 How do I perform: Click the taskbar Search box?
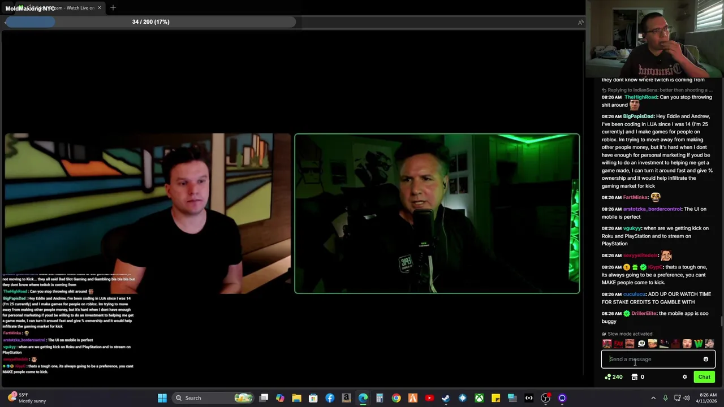pyautogui.click(x=212, y=398)
